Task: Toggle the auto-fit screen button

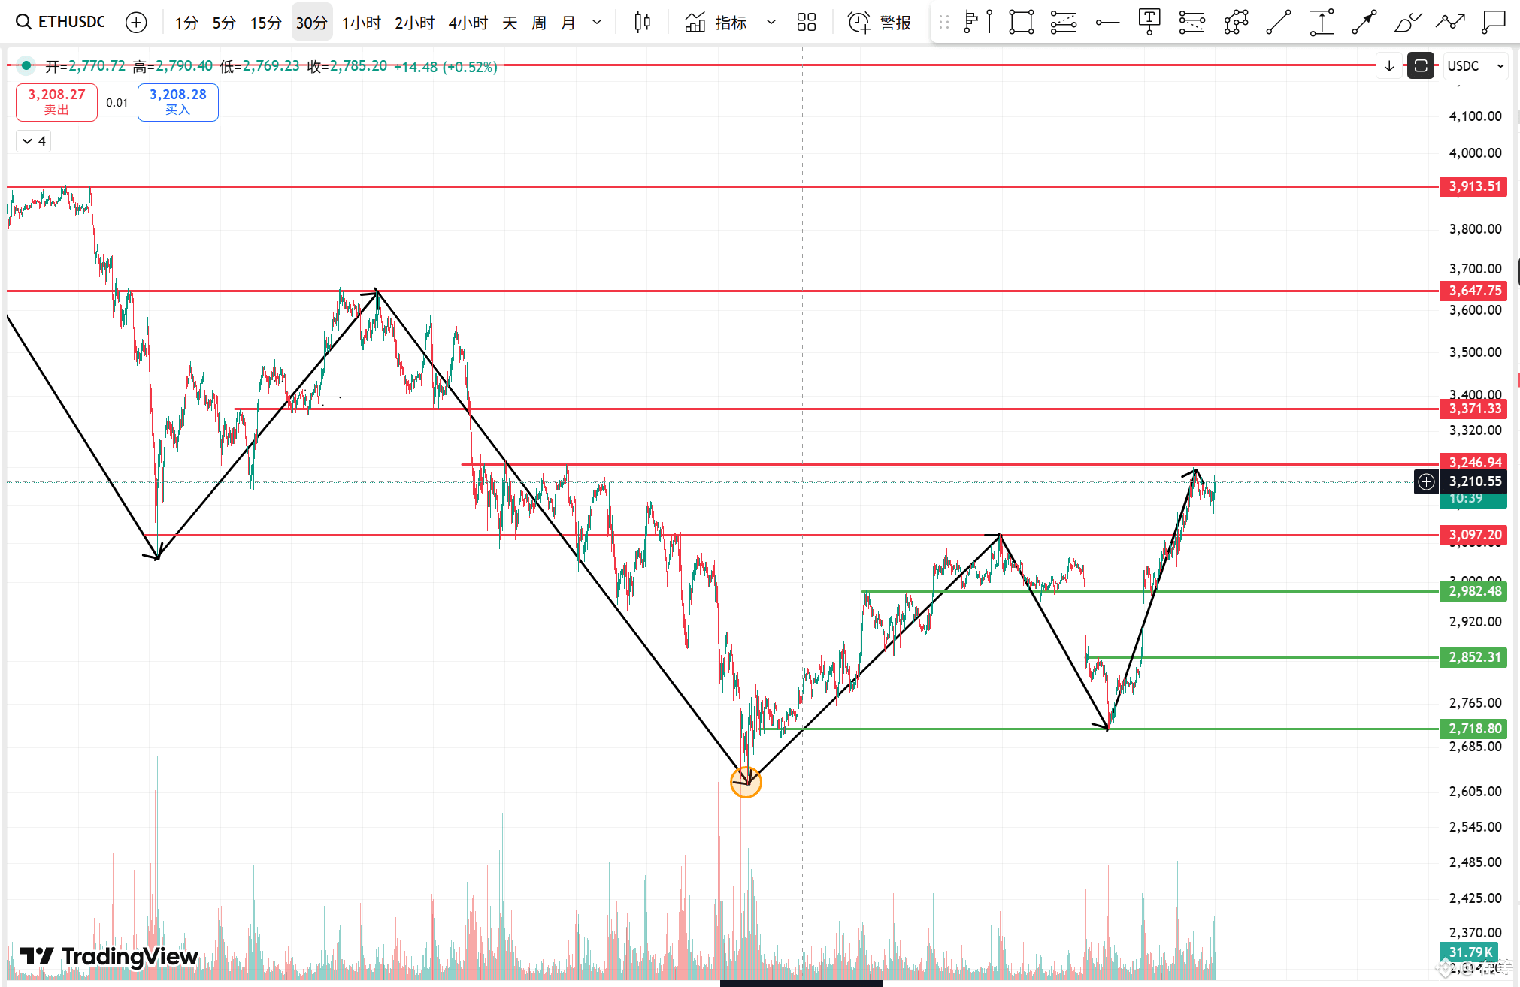Action: coord(1420,66)
